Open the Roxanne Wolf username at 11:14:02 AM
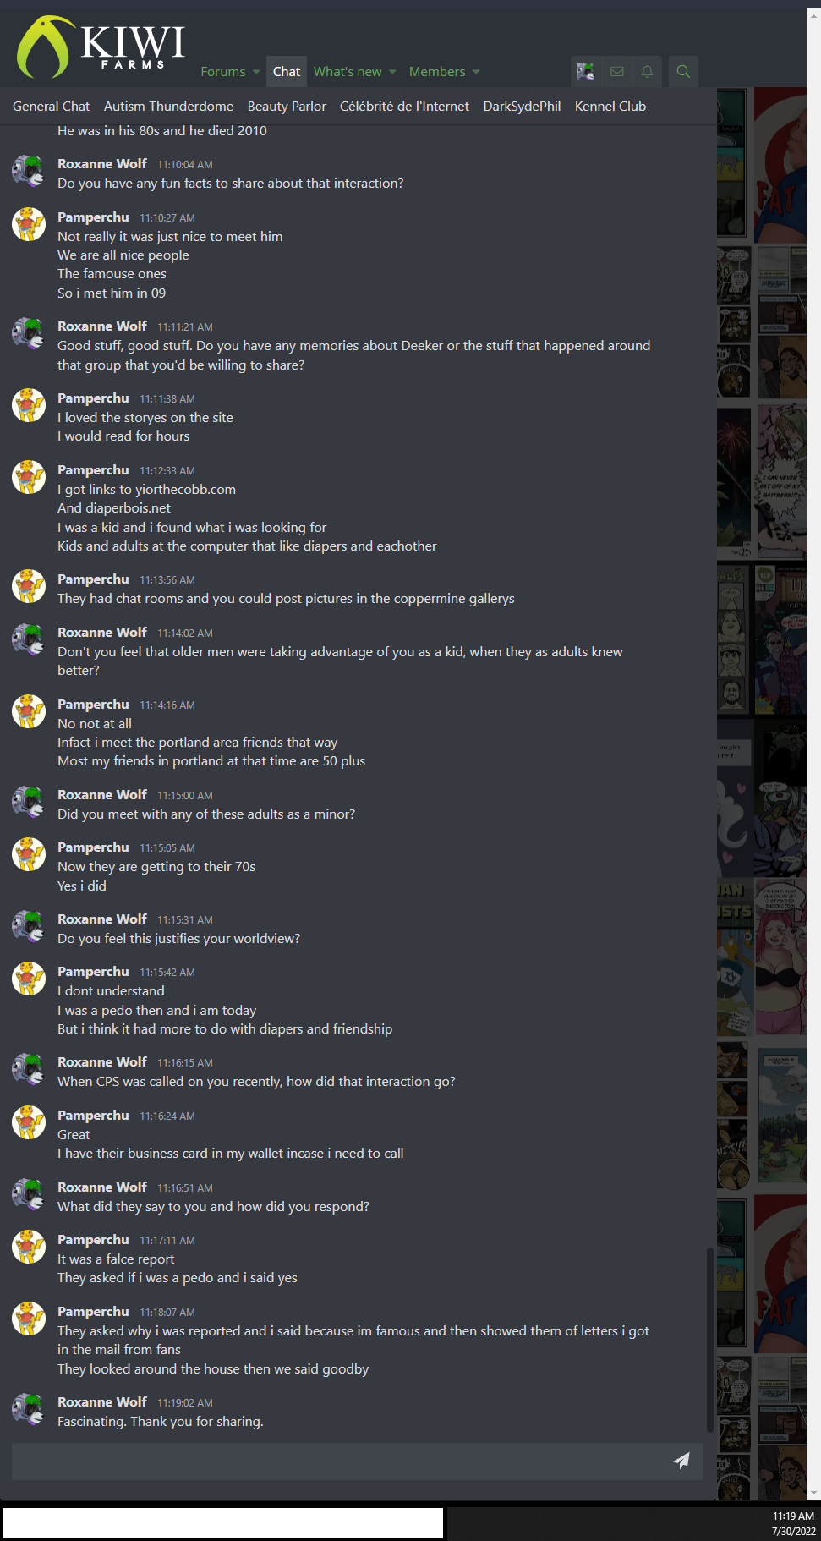This screenshot has height=1541, width=821. 102,633
